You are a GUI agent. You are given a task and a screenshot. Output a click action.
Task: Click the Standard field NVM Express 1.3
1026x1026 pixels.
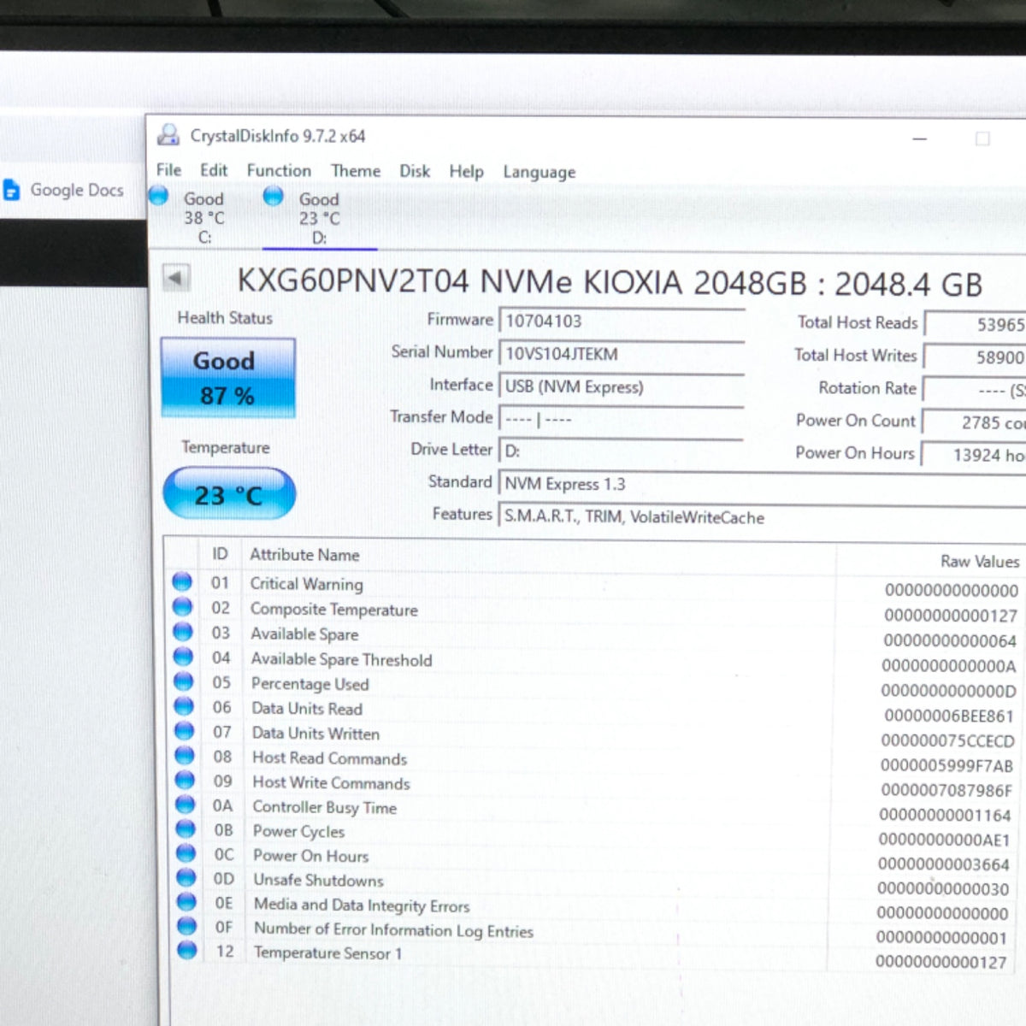[763, 484]
